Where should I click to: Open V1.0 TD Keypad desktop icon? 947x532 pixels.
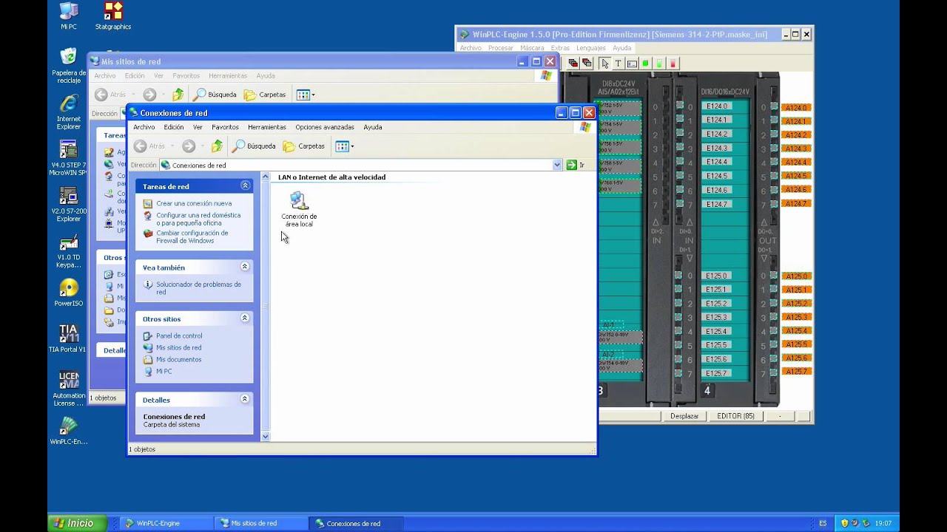(x=69, y=251)
